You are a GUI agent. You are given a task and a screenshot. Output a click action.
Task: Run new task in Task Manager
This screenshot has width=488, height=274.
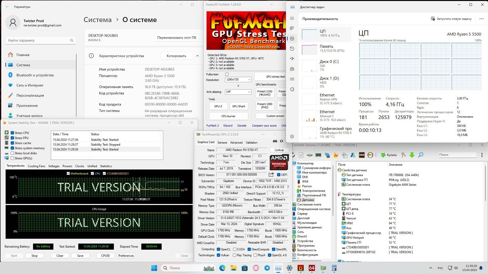[451, 19]
